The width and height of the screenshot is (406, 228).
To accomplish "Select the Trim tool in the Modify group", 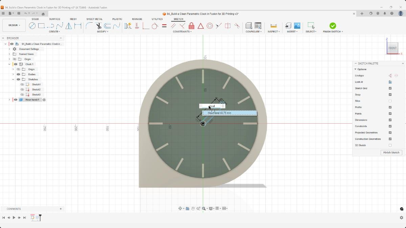I will (x=98, y=26).
